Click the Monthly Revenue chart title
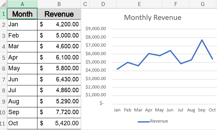The width and height of the screenshot is (217, 130). [x=153, y=18]
